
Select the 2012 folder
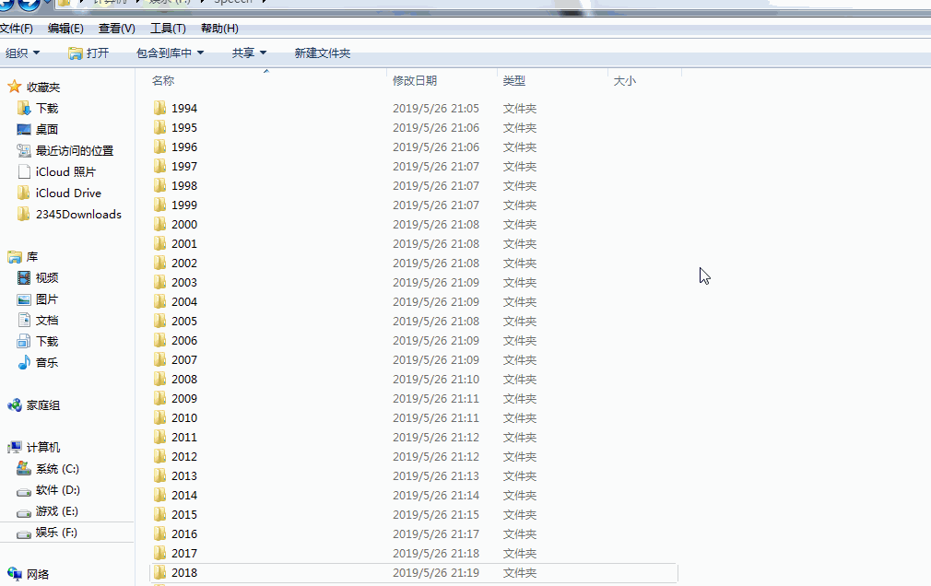pyautogui.click(x=184, y=457)
